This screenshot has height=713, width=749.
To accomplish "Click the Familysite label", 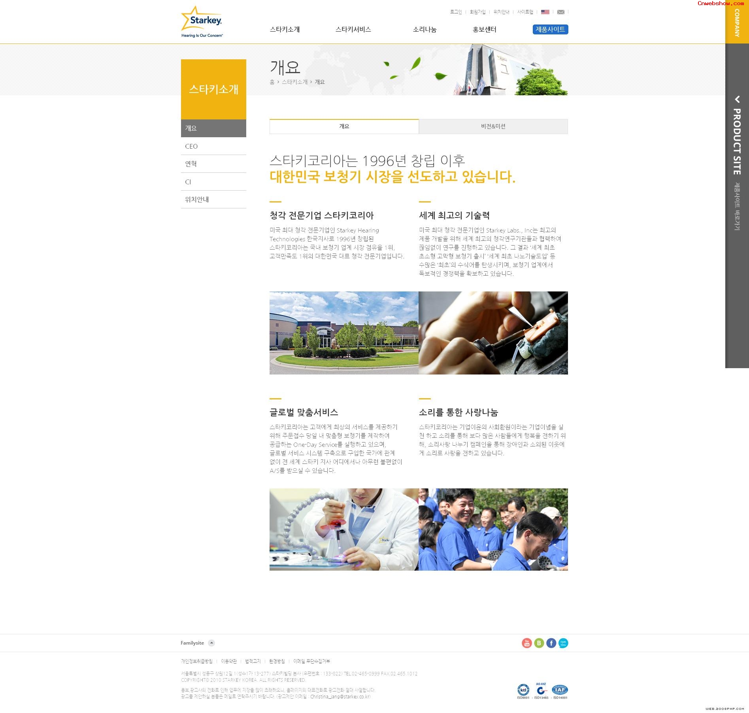I will tap(192, 643).
